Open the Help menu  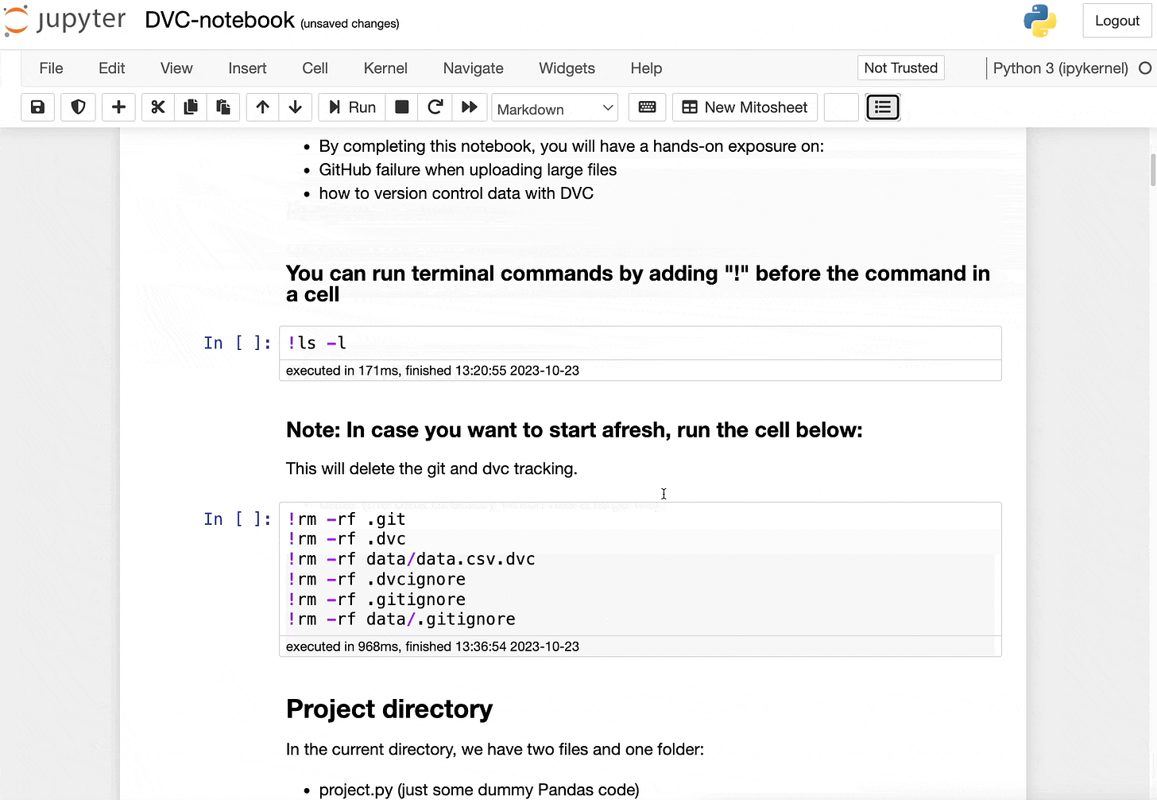646,68
